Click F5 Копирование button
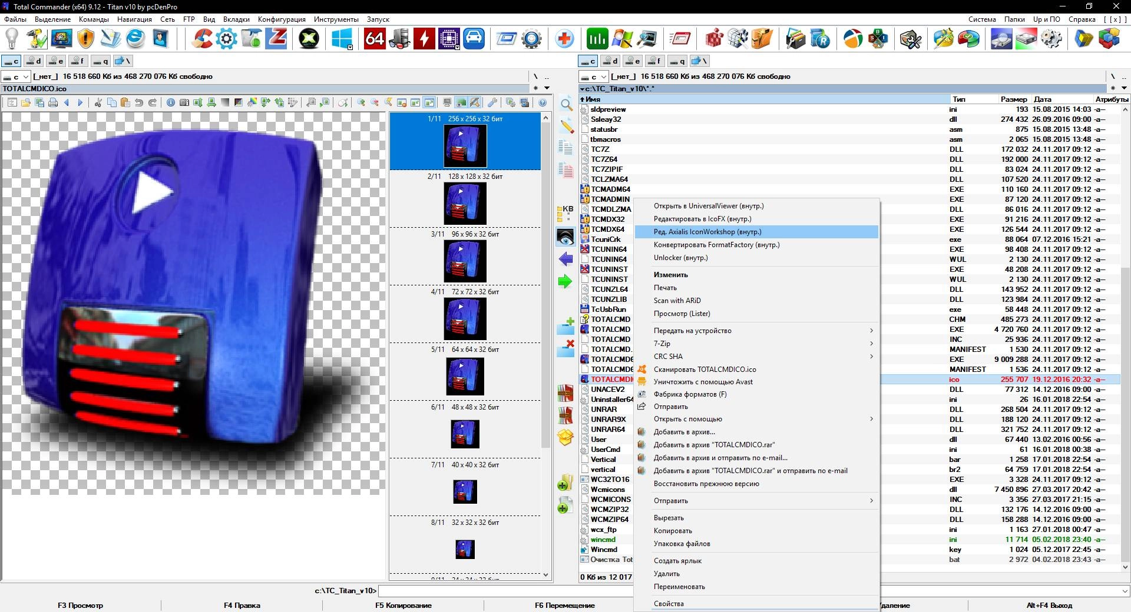 point(403,605)
